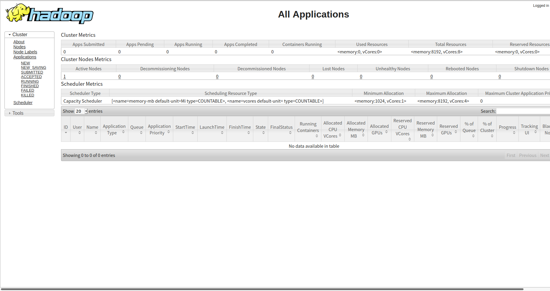The height and width of the screenshot is (291, 550).
Task: Sort the table by FinalStatus column
Action: (282, 129)
